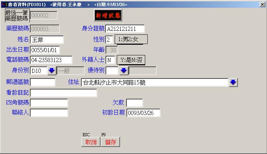Click the 看診註記 visit notes field
The width and height of the screenshot is (267, 154).
63,93
